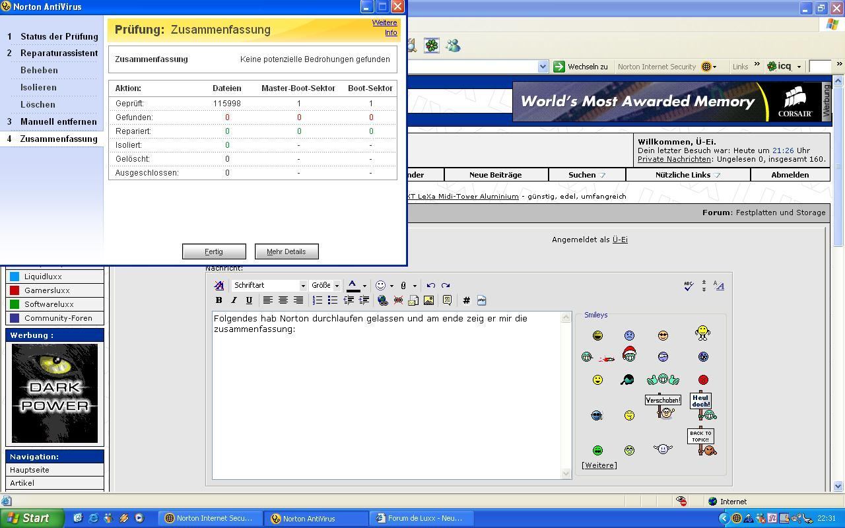Image resolution: width=845 pixels, height=528 pixels.
Task: Switch to Norton Internet Security taskbar item
Action: coord(210,518)
